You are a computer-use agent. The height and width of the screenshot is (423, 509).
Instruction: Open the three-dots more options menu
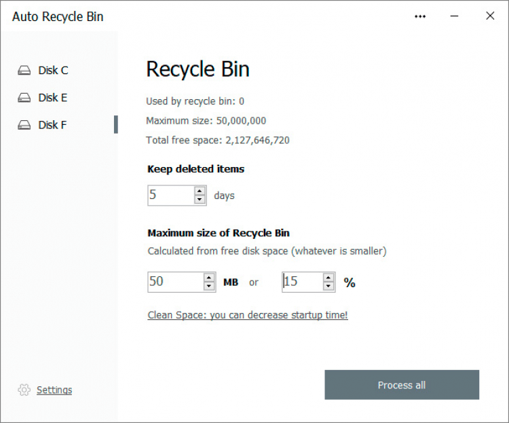(421, 16)
